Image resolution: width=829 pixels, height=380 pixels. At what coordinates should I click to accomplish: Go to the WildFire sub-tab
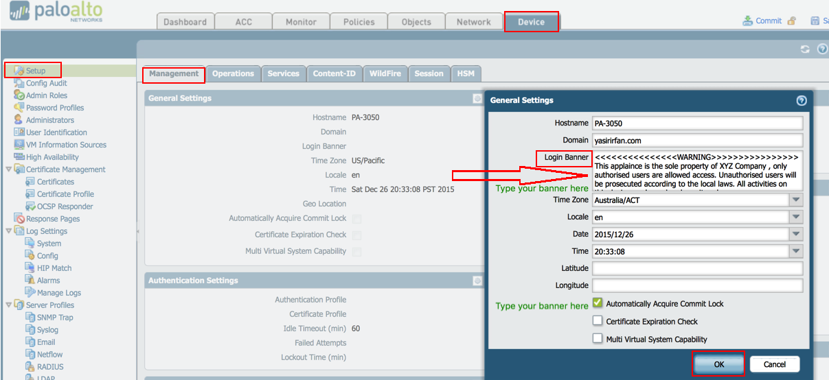point(385,73)
